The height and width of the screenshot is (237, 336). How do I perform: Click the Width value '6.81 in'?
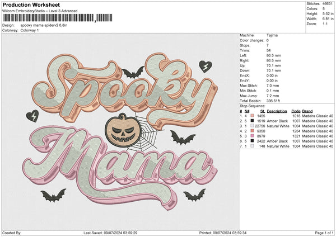pyautogui.click(x=328, y=19)
